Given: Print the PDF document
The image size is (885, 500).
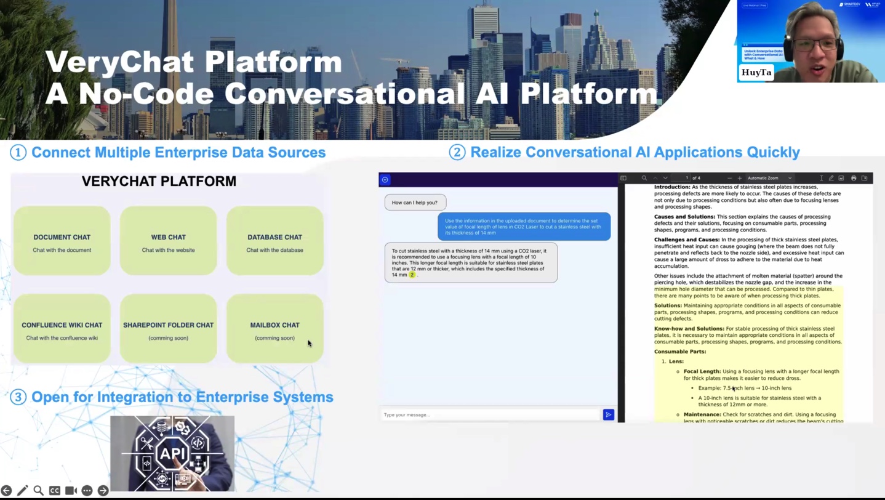Looking at the screenshot, I should 854,178.
